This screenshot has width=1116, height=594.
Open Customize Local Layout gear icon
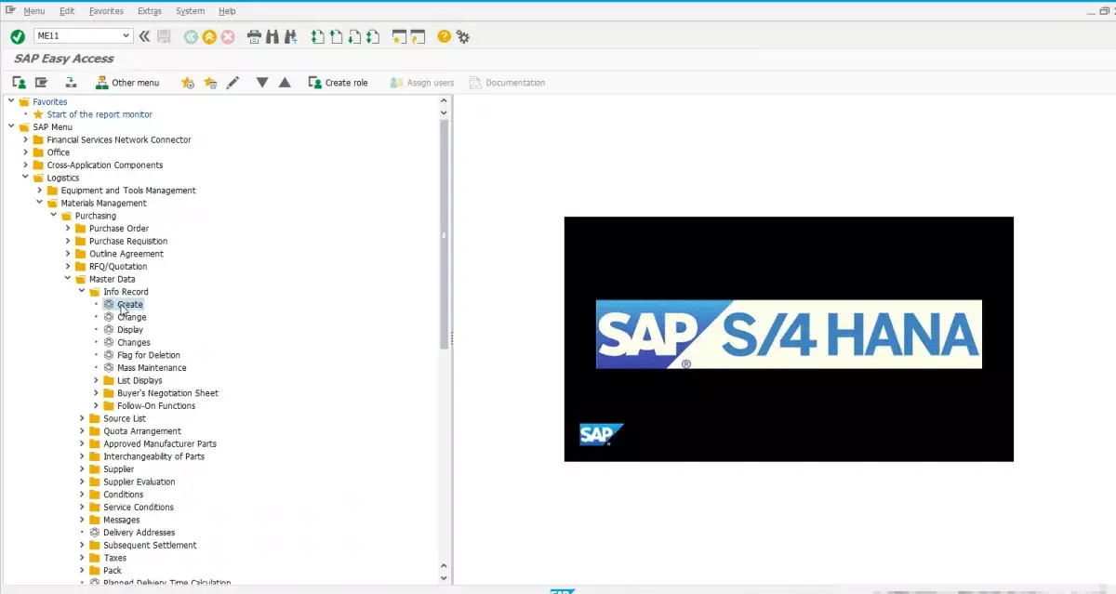(x=462, y=36)
